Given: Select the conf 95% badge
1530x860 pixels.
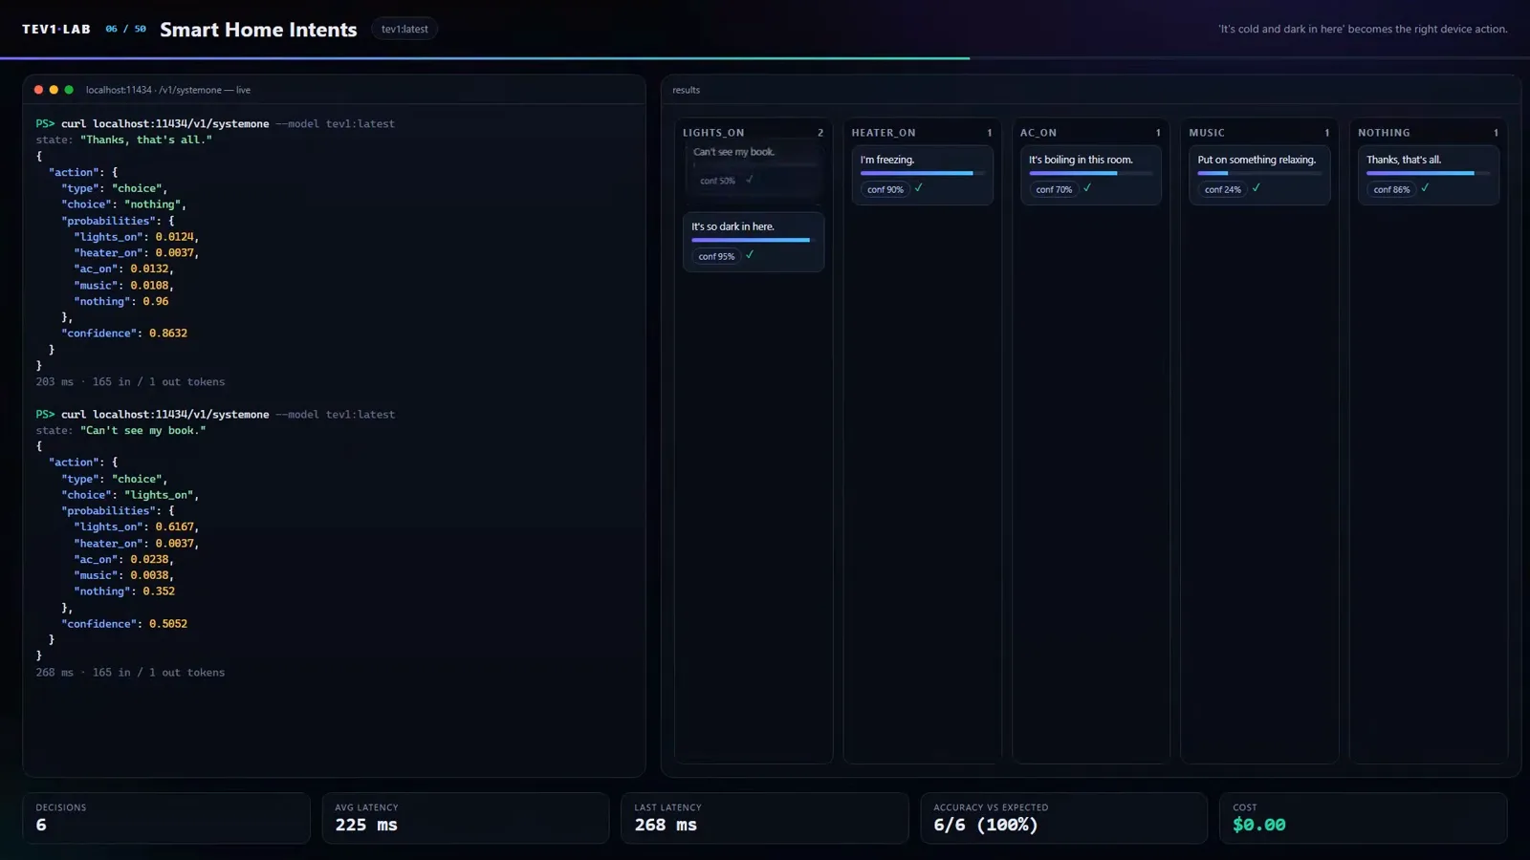Looking at the screenshot, I should tap(716, 256).
